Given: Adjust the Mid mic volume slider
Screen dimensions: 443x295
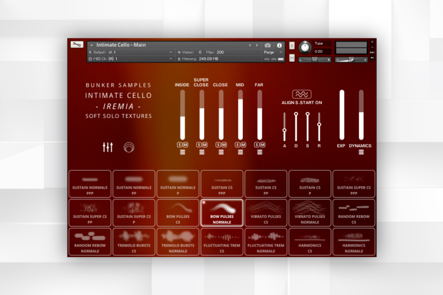Looking at the screenshot, I should click(240, 115).
